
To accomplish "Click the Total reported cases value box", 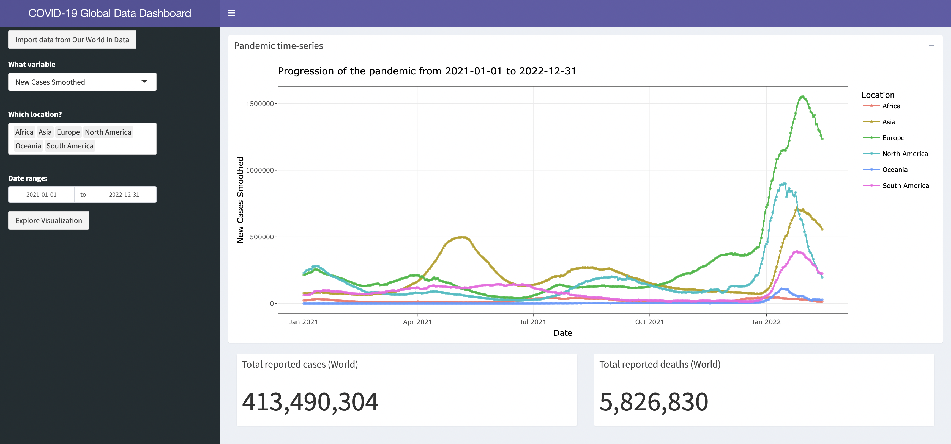I will 407,390.
